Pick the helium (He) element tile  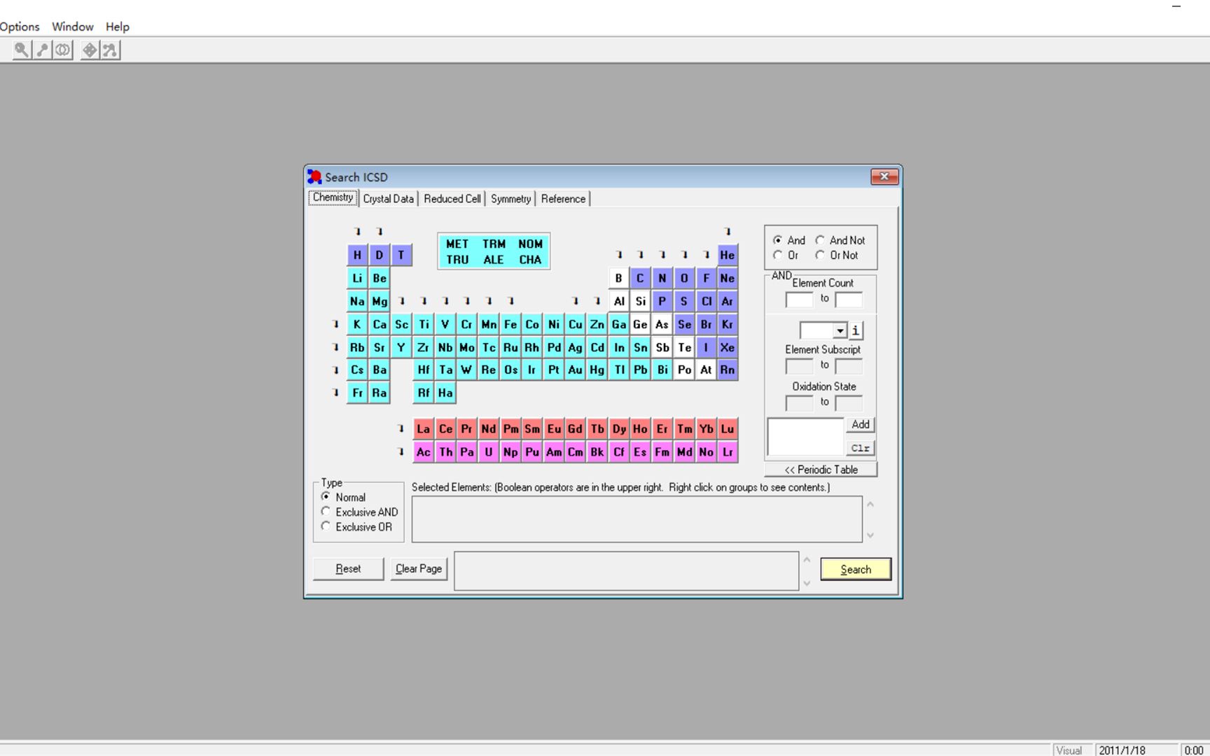coord(728,255)
